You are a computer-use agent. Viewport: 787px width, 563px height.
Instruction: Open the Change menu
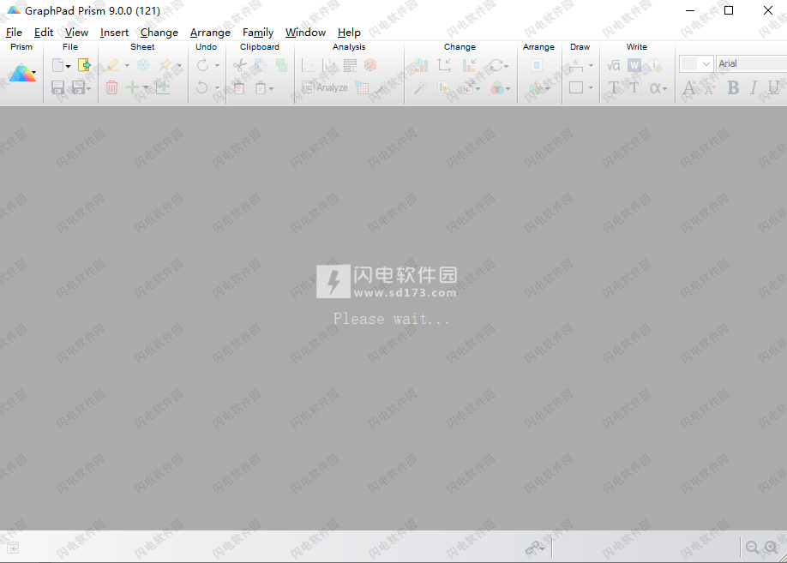(x=159, y=33)
